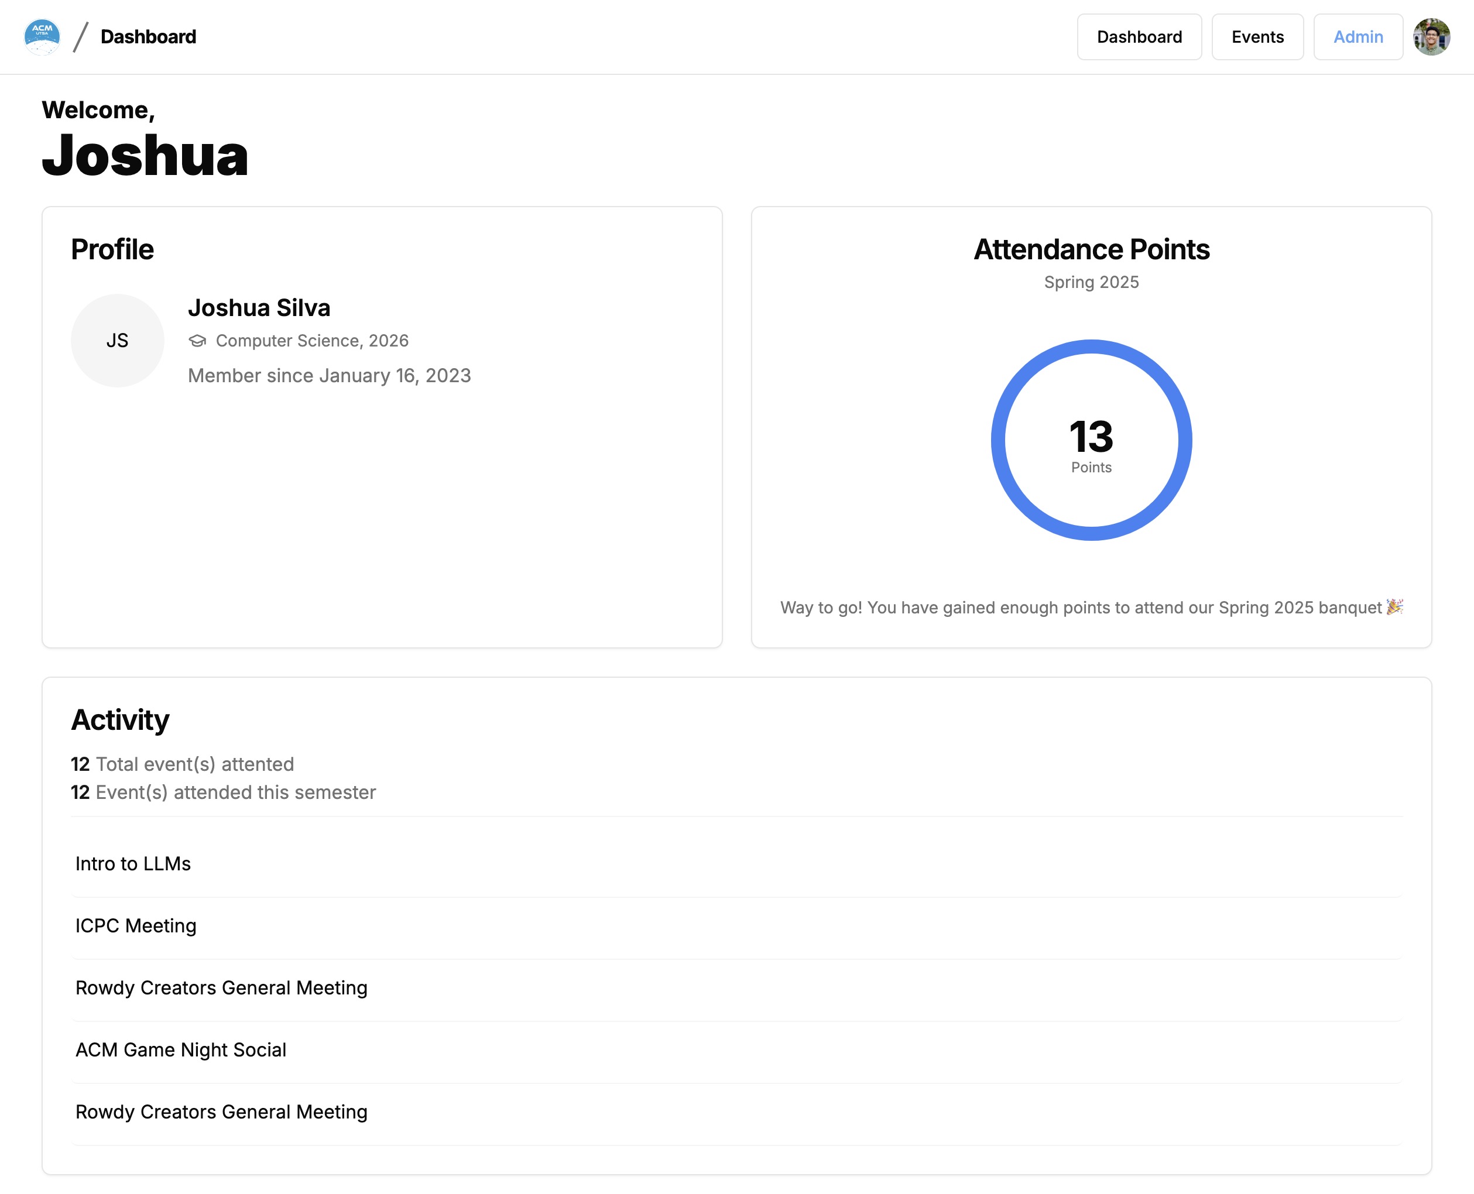Open the ACM Game Night Social entry
The width and height of the screenshot is (1474, 1194).
point(181,1049)
